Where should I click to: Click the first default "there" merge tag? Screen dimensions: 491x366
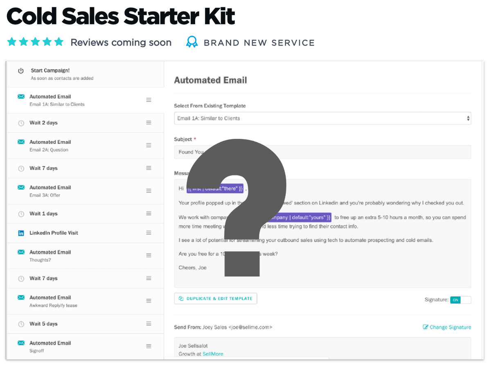215,189
